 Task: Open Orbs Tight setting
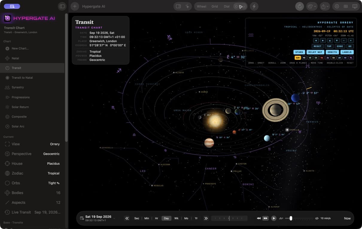(32, 183)
